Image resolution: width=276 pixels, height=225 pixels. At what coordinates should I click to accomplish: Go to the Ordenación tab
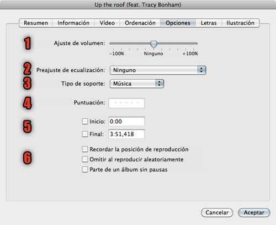click(x=140, y=23)
